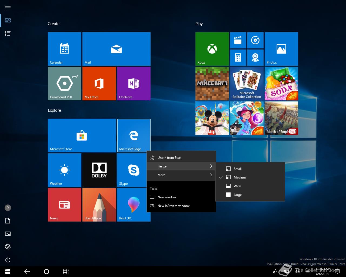Image resolution: width=346 pixels, height=277 pixels.
Task: Click the Explore group heading
Action: click(54, 110)
